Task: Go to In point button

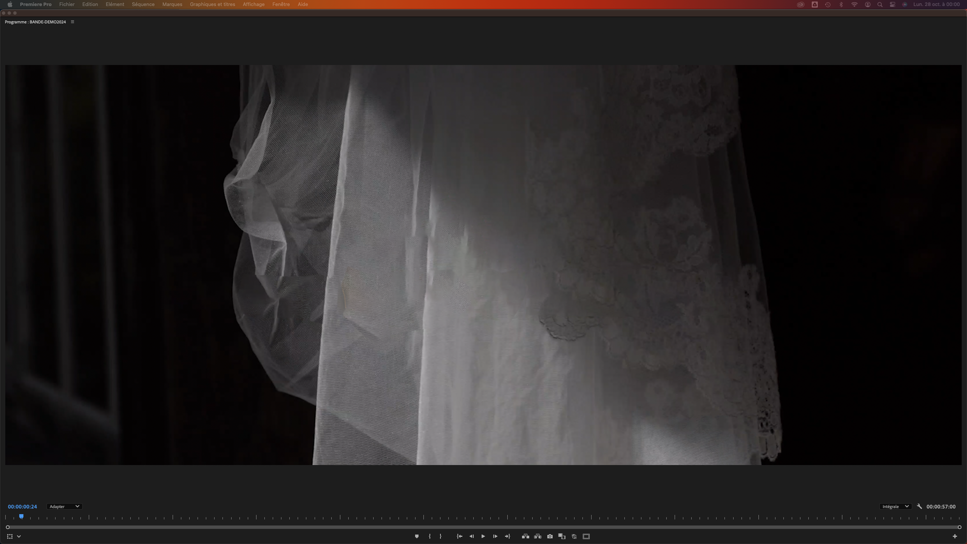Action: (x=459, y=536)
